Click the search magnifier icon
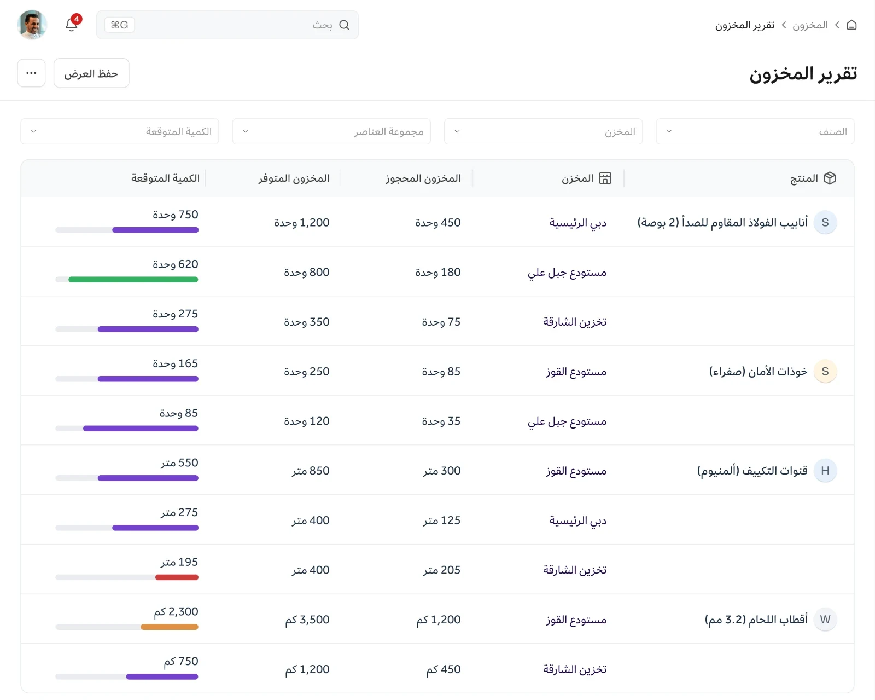The image size is (875, 700). (x=344, y=25)
